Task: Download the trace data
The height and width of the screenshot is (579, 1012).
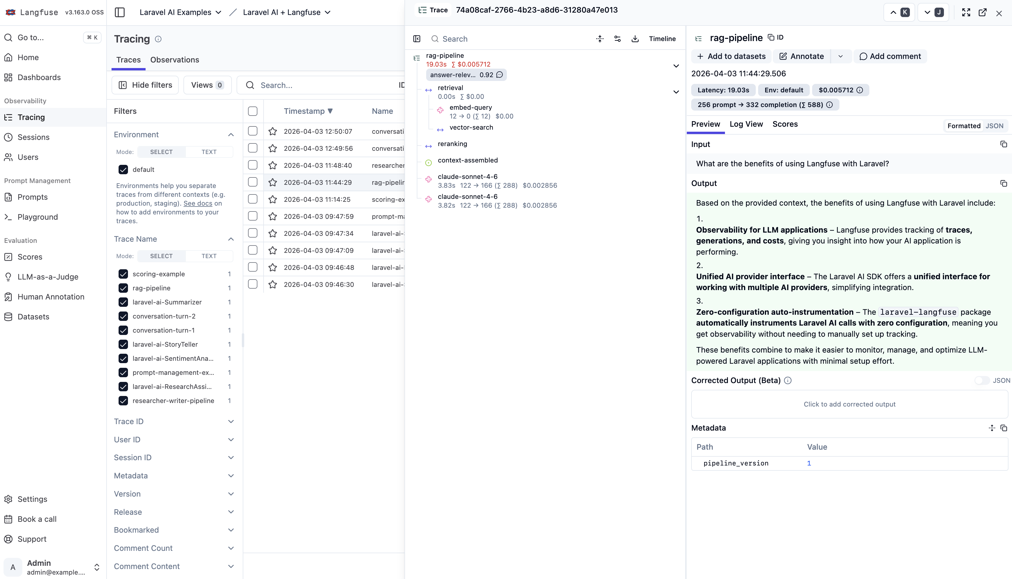Action: click(635, 39)
